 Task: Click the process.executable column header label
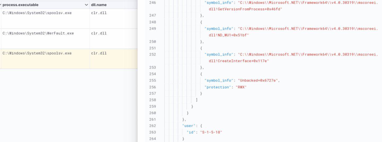pos(20,5)
